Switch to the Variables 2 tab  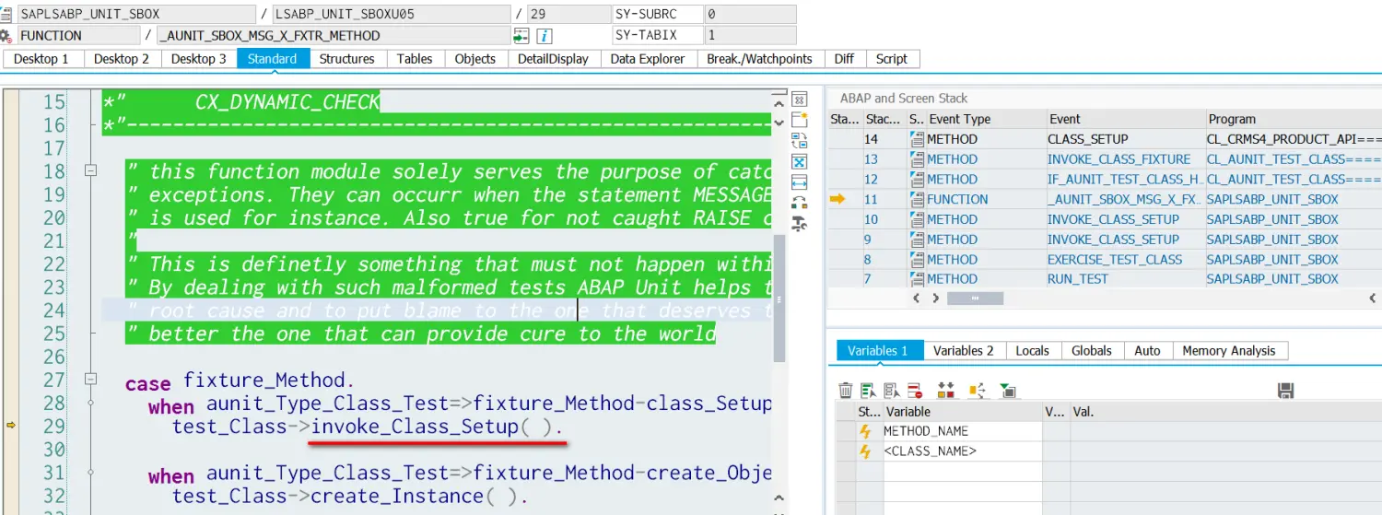(x=964, y=351)
